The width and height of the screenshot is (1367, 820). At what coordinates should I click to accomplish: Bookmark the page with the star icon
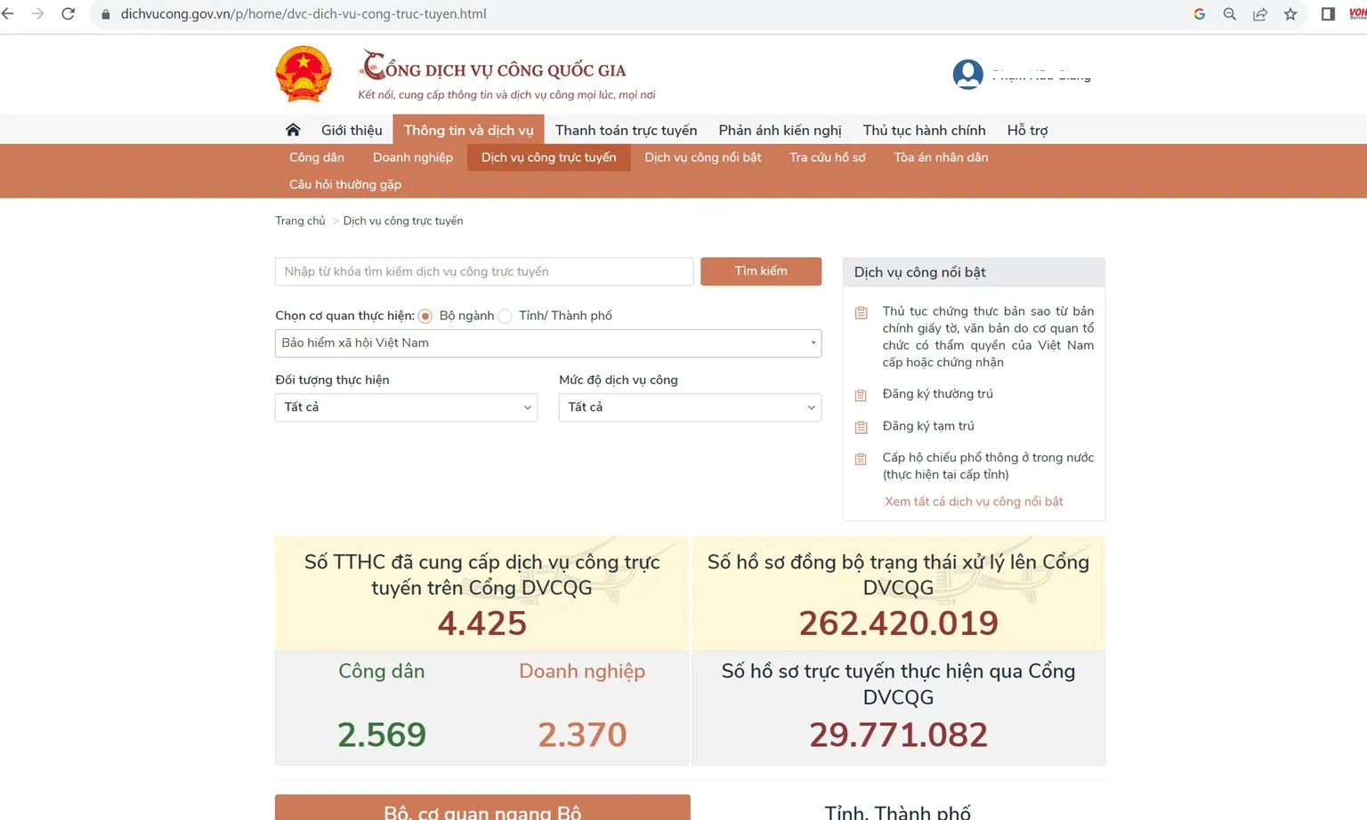click(x=1290, y=13)
